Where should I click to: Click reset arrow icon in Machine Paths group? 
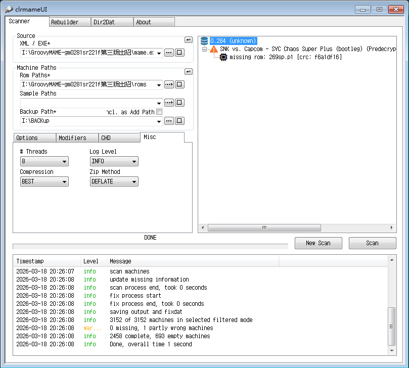[x=188, y=72]
